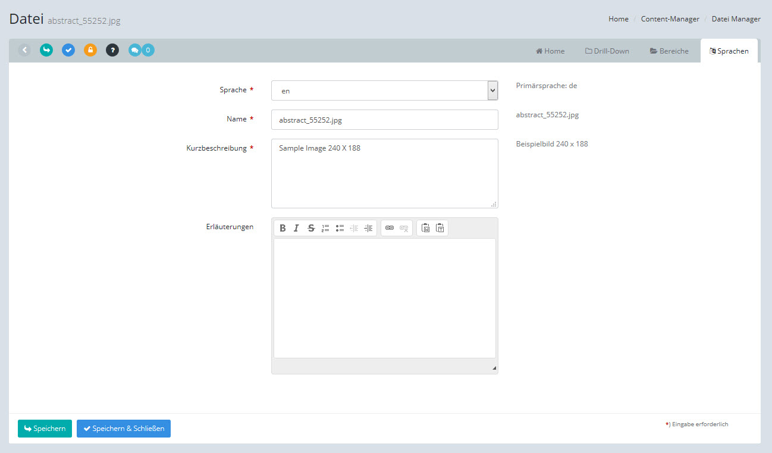Image resolution: width=772 pixels, height=453 pixels.
Task: Open the comments bubble icon
Action: point(135,51)
